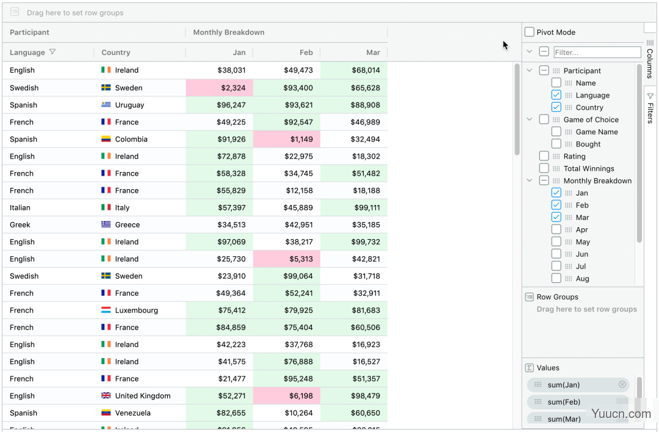
Task: Check the Rating column checkbox
Action: pyautogui.click(x=544, y=156)
